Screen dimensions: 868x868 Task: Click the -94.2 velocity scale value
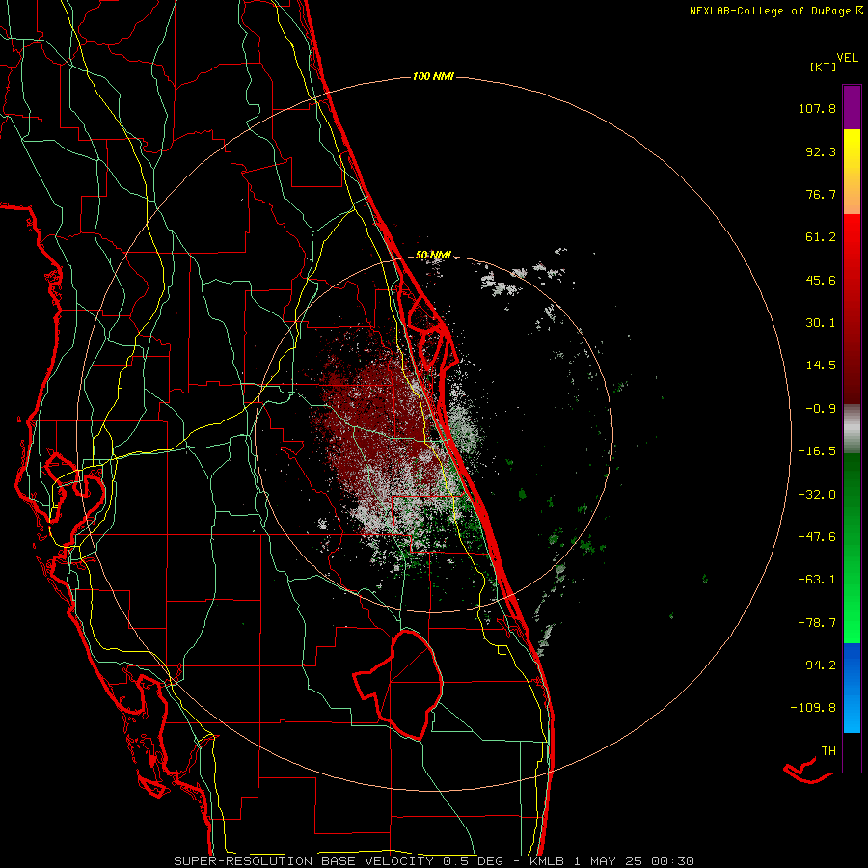[x=817, y=665]
